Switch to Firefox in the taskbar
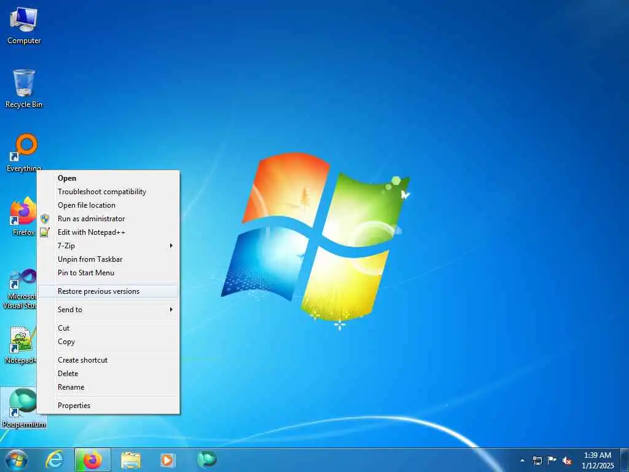The height and width of the screenshot is (472, 629). coord(93,460)
